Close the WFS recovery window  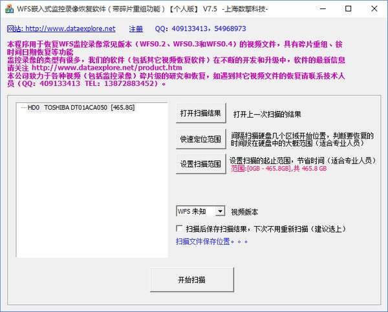374,9
